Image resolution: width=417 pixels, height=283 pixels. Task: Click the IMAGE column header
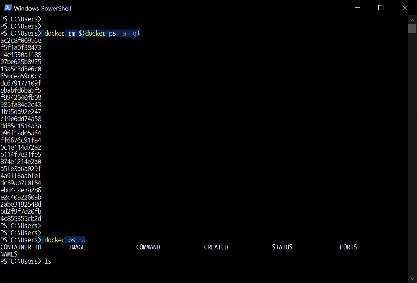tap(77, 247)
